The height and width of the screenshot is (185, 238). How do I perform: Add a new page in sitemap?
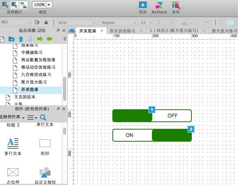[2, 39]
